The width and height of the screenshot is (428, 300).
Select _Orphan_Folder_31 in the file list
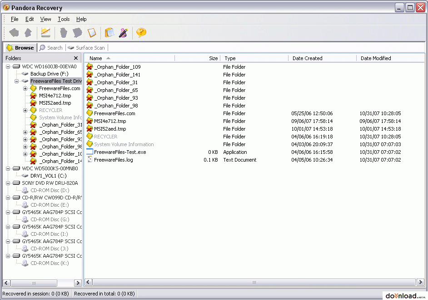point(116,82)
